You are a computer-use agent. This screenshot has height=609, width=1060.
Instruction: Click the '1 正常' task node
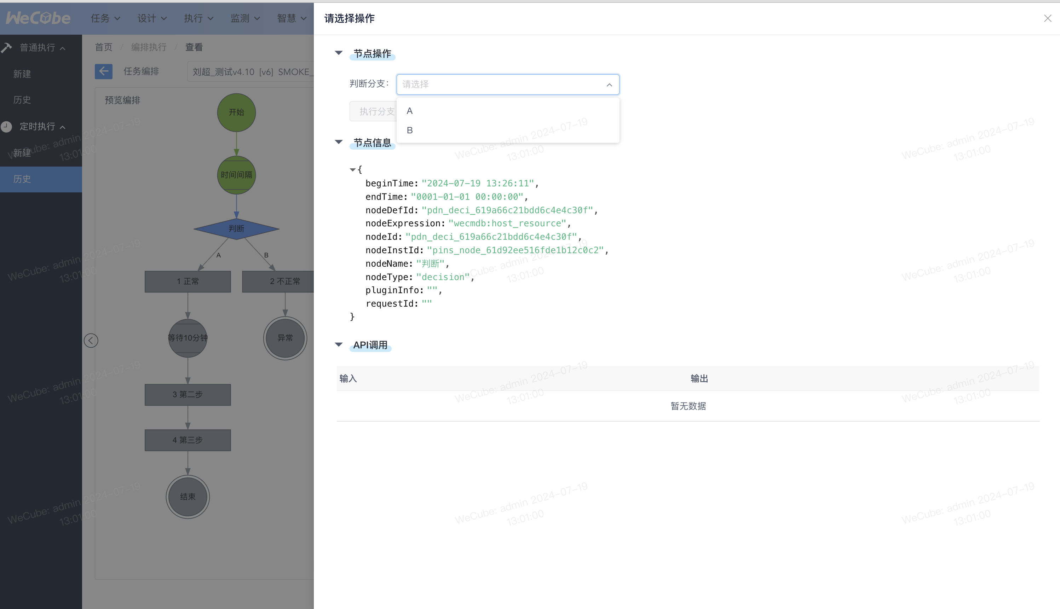(x=188, y=282)
